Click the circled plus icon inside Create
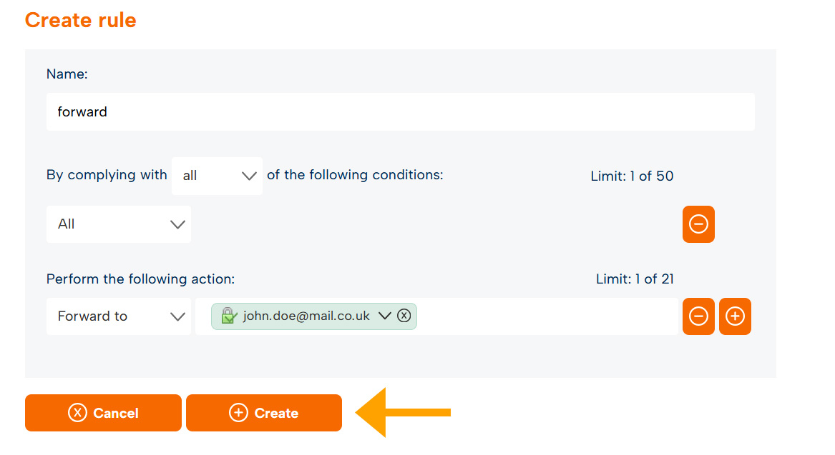This screenshot has height=455, width=835. (x=238, y=412)
